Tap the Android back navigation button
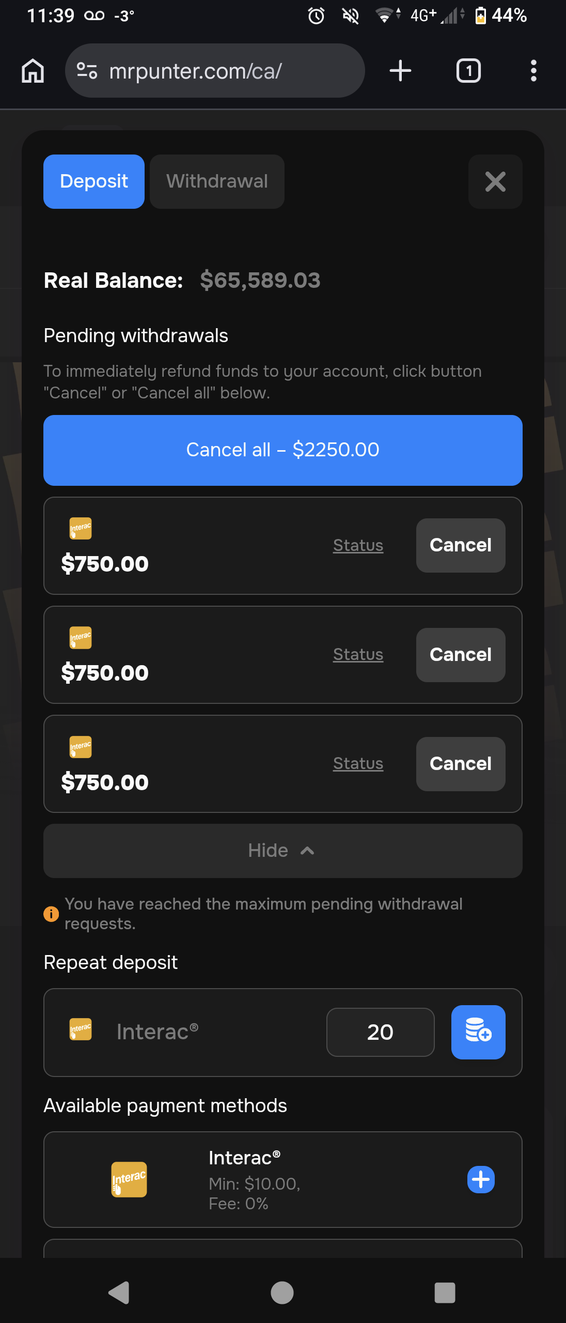The width and height of the screenshot is (566, 1323). (119, 1293)
